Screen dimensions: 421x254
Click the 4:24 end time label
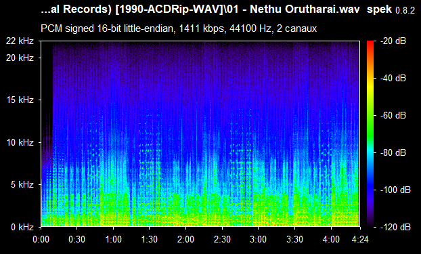(x=360, y=239)
